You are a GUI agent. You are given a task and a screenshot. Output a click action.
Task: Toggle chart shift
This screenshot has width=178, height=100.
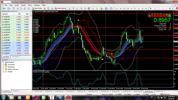click(97, 8)
